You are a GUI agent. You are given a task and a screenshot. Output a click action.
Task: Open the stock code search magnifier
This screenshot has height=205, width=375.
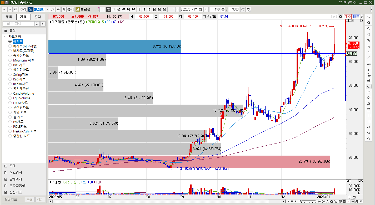(x=53, y=9)
